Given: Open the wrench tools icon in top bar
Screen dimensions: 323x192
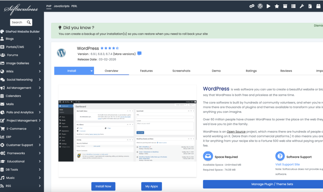Looking at the screenshot, I should [x=302, y=6].
